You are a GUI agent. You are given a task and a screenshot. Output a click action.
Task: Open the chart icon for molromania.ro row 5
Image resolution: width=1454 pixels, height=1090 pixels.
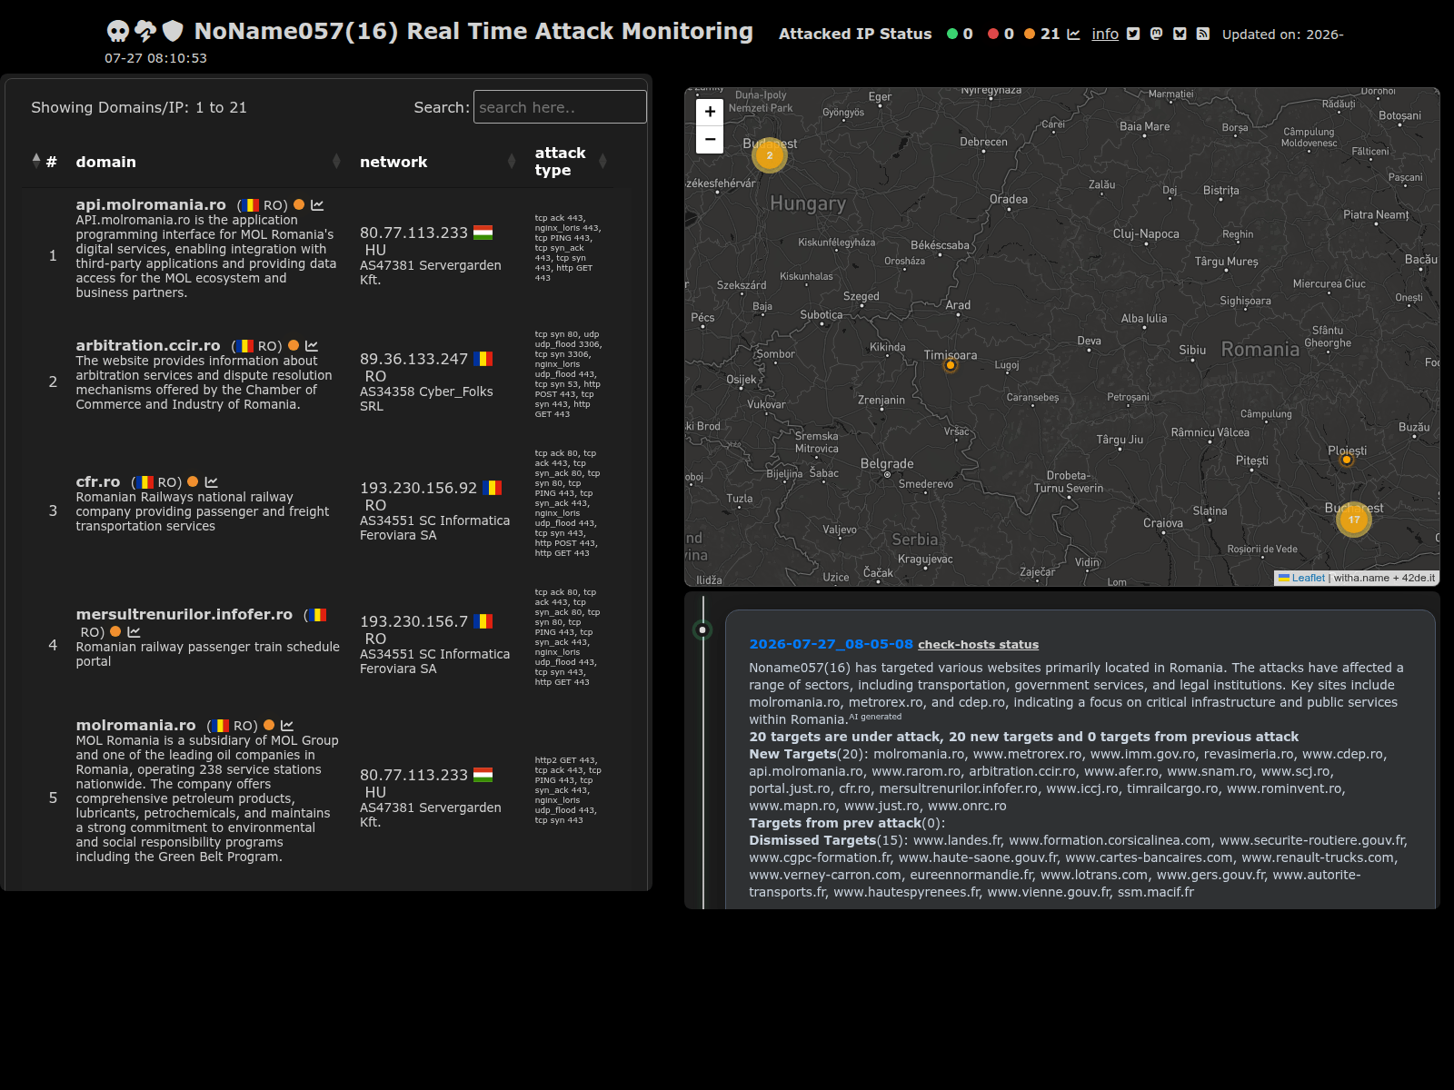tap(287, 726)
